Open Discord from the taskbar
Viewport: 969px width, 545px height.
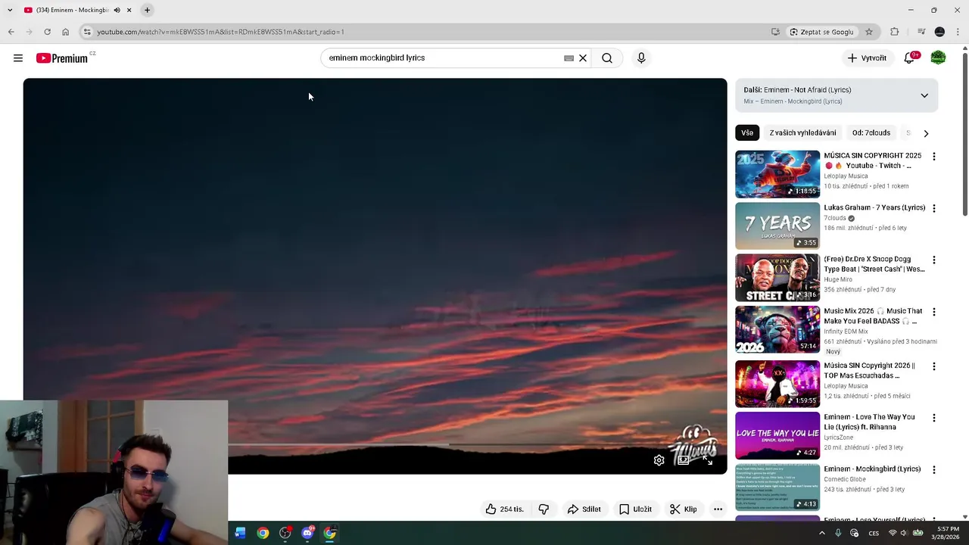click(307, 533)
